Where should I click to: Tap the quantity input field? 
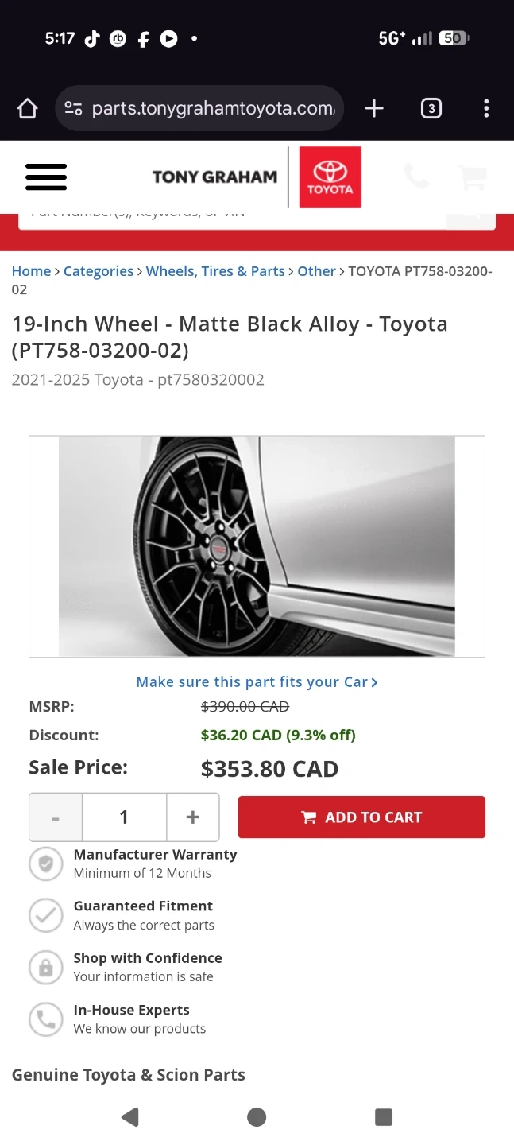click(x=124, y=817)
